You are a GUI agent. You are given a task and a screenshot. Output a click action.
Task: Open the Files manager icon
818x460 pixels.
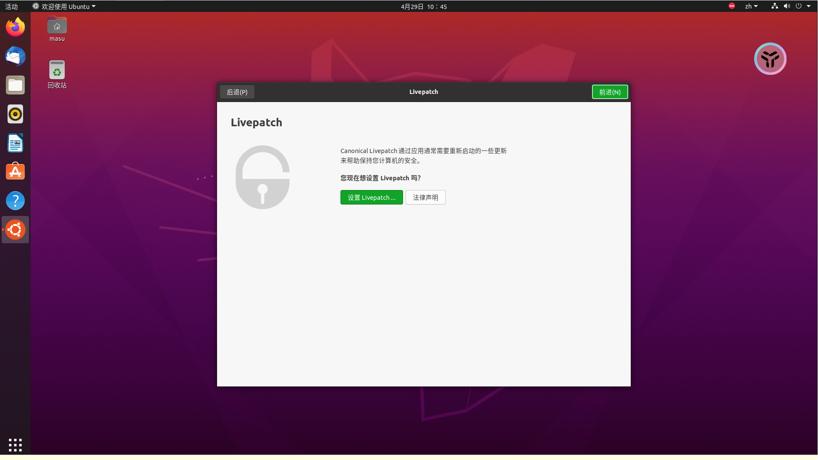15,85
